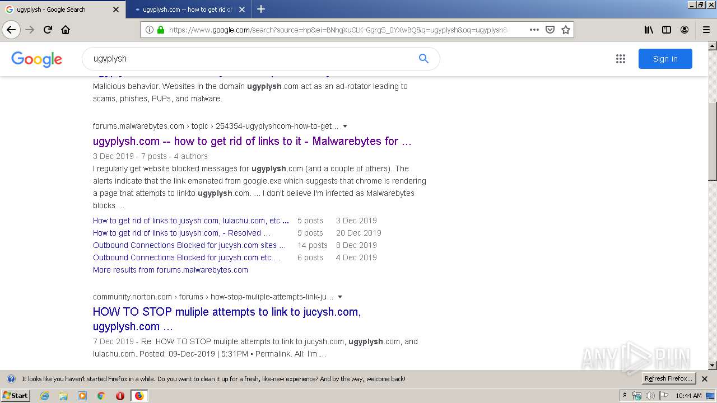Screen dimensions: 717x403
Task: Go back using the browser back arrow
Action: point(11,30)
